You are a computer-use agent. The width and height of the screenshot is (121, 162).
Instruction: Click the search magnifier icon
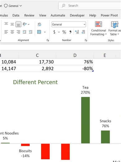coord(64,6)
